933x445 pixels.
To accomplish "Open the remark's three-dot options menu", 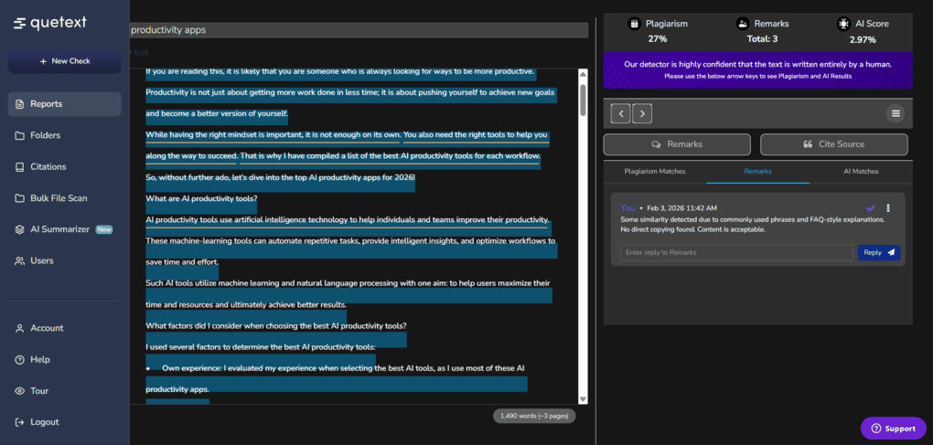I will coord(888,208).
